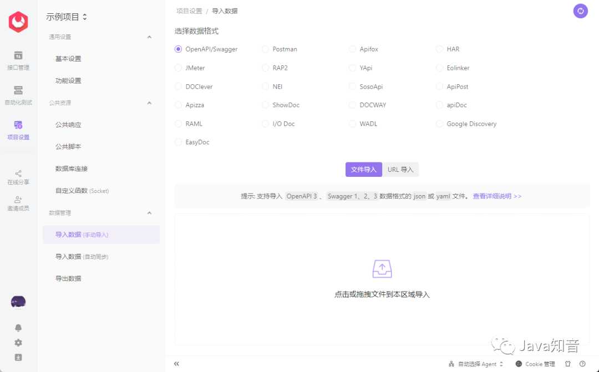Click the purple refresh icon at top right
This screenshot has height=372, width=599.
pos(580,11)
